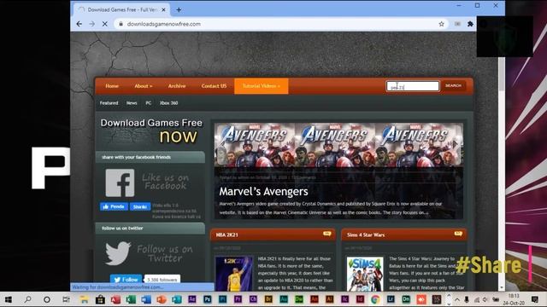Show hidden system tray icons

tap(457, 299)
